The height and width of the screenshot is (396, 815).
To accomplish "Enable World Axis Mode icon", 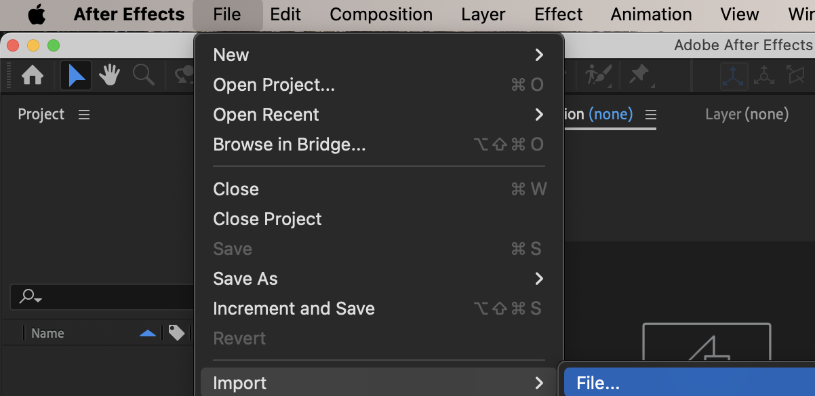I will tap(764, 75).
